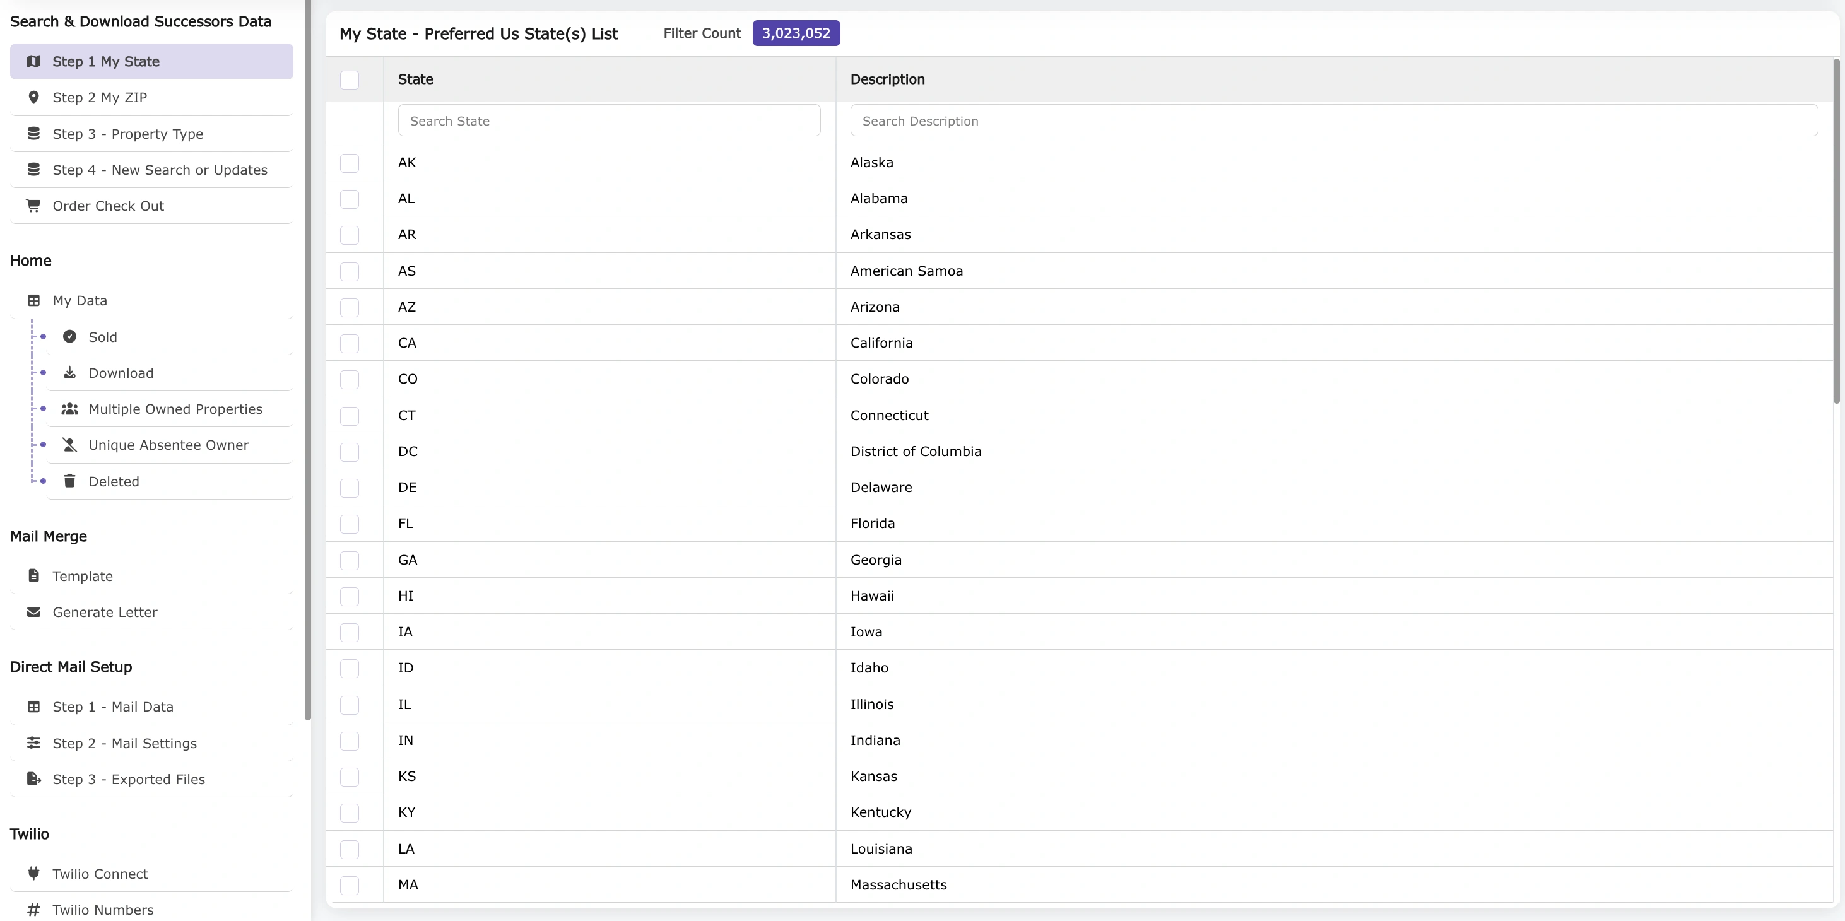Check the select-all checkbox in table header
This screenshot has width=1845, height=921.
tap(350, 79)
